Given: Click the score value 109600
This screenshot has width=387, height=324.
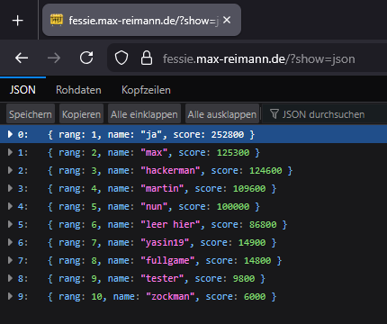Looking at the screenshot, I should pos(249,188).
